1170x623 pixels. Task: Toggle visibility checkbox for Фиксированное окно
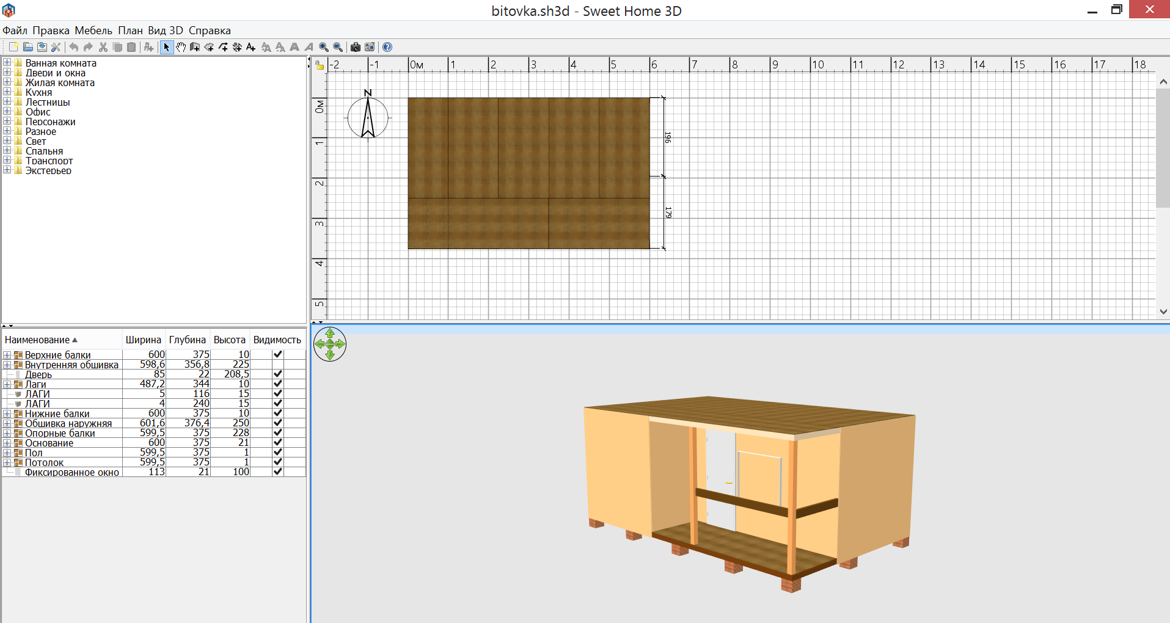[x=278, y=472]
